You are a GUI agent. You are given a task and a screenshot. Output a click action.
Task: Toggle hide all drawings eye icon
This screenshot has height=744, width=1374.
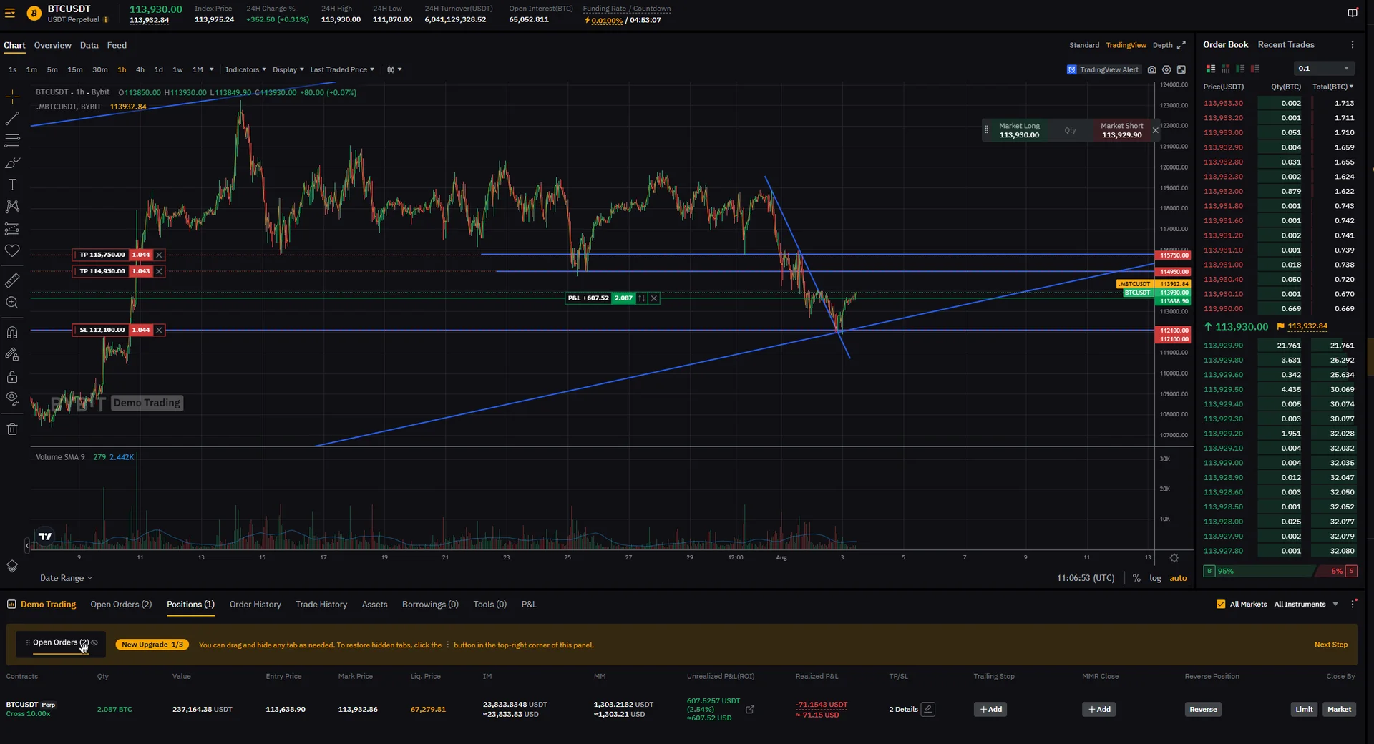[12, 398]
